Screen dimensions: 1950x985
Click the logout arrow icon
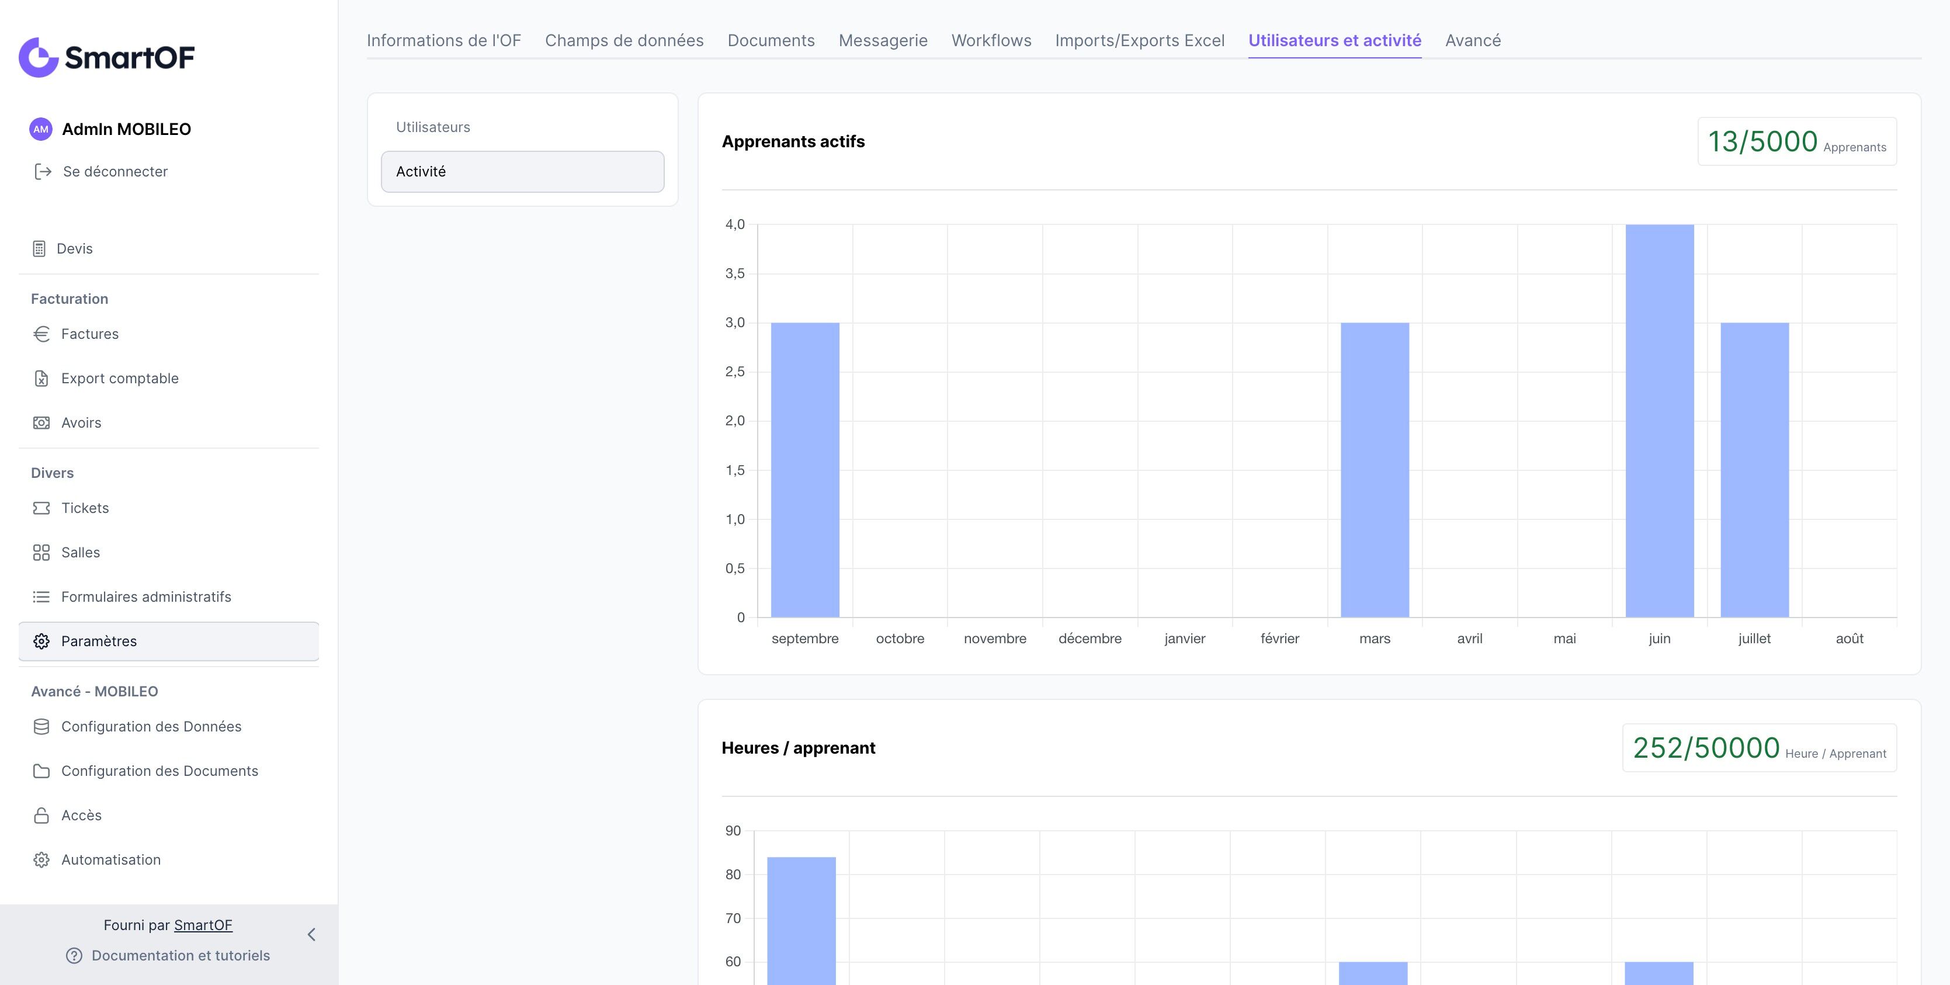(43, 172)
